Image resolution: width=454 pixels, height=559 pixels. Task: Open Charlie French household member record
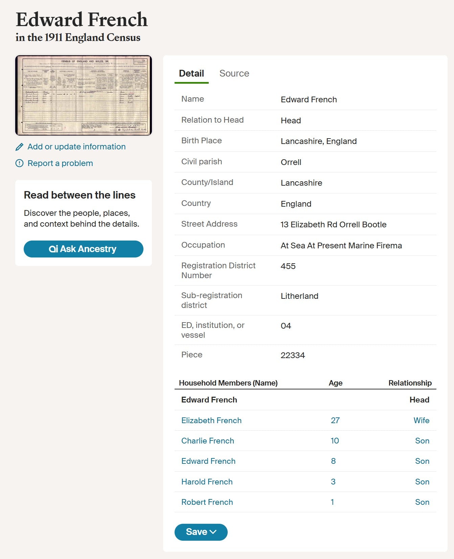pyautogui.click(x=208, y=441)
